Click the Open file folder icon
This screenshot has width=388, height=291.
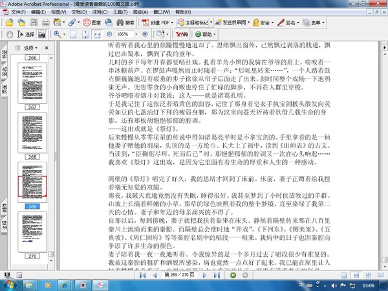(9, 23)
